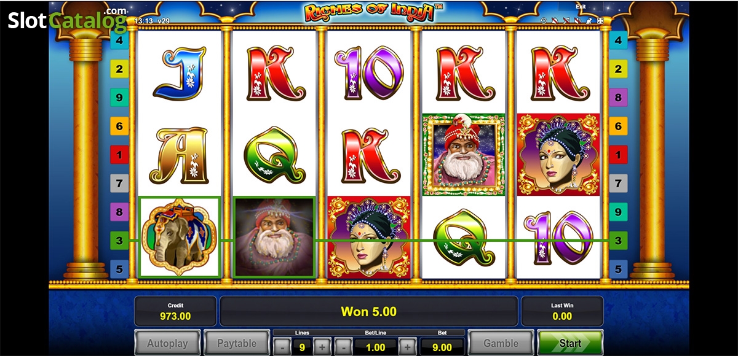Click Exit at the top
Viewport: 738px width, 356px height.
[x=581, y=7]
